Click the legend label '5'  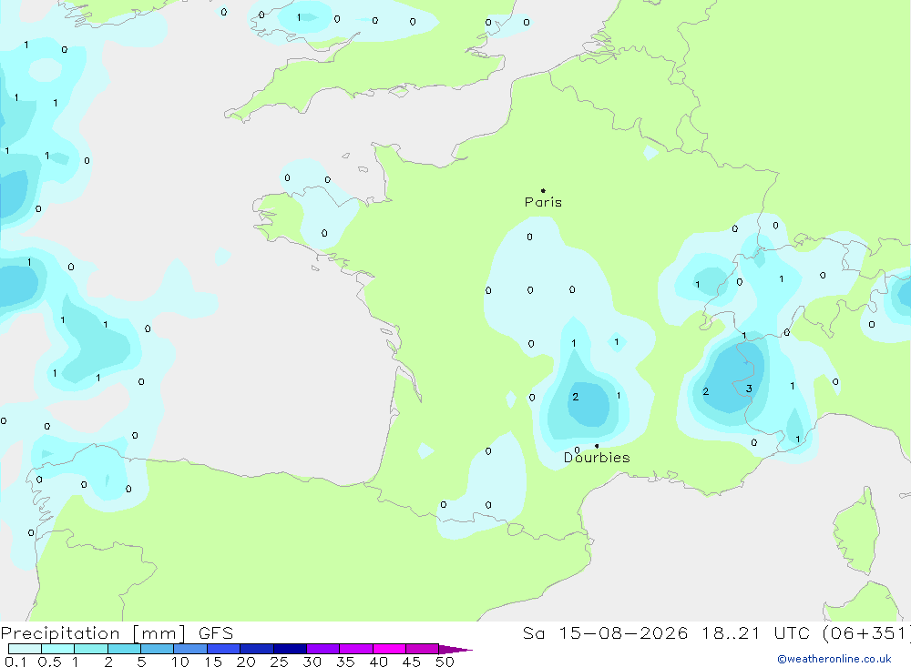pyautogui.click(x=141, y=662)
